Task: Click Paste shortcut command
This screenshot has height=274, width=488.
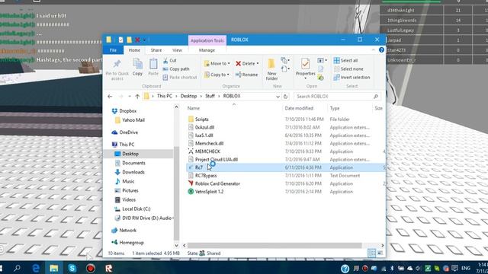Action: [180, 78]
